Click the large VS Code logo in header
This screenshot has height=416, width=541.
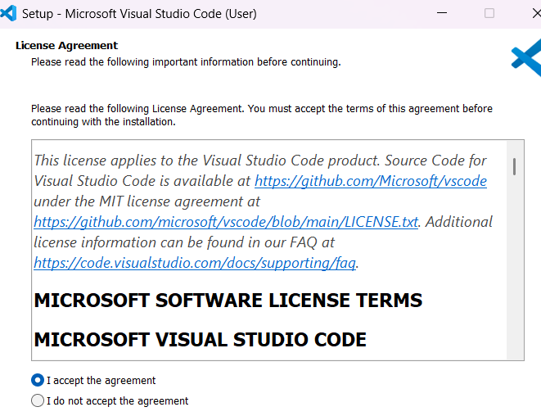(526, 57)
